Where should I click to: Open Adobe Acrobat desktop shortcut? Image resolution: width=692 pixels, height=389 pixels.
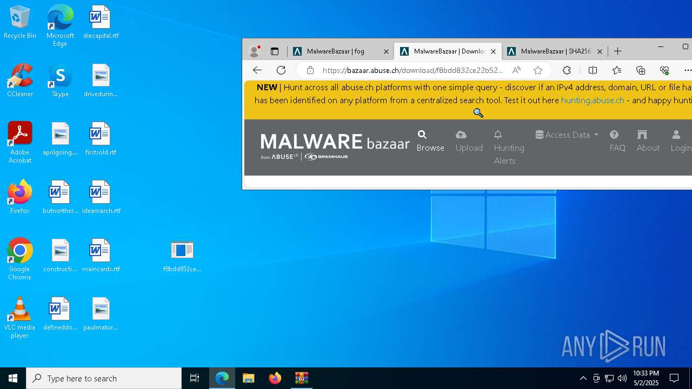[20, 143]
